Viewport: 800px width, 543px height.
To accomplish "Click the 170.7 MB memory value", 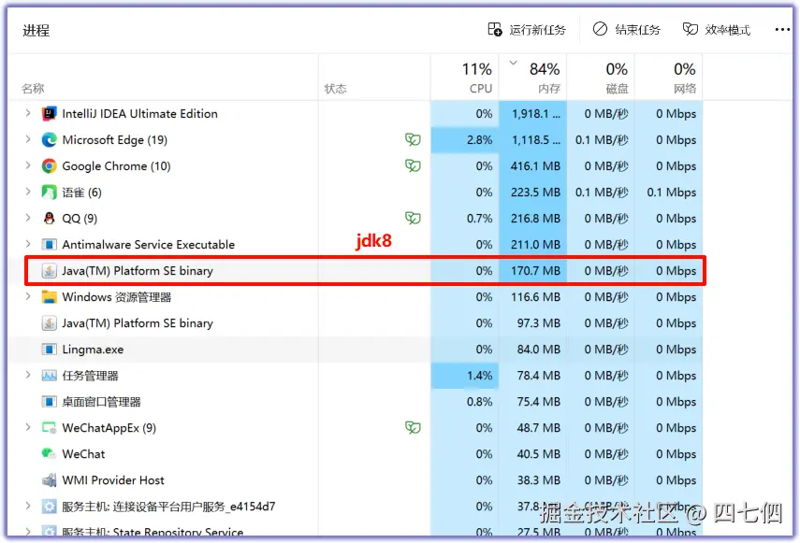I will (535, 271).
